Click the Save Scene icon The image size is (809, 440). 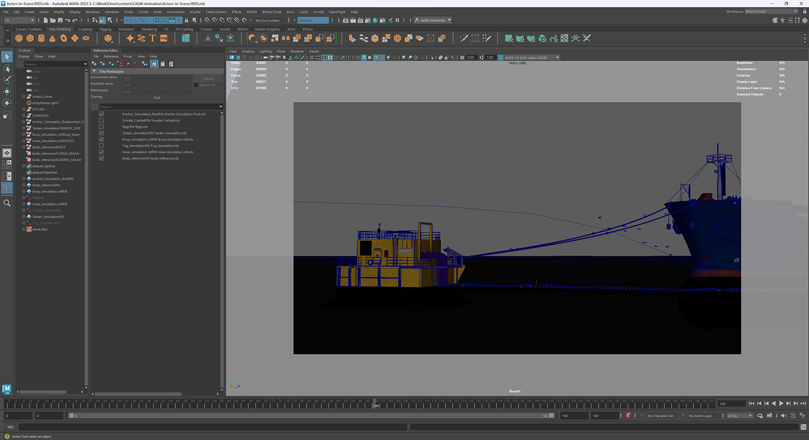[x=60, y=20]
